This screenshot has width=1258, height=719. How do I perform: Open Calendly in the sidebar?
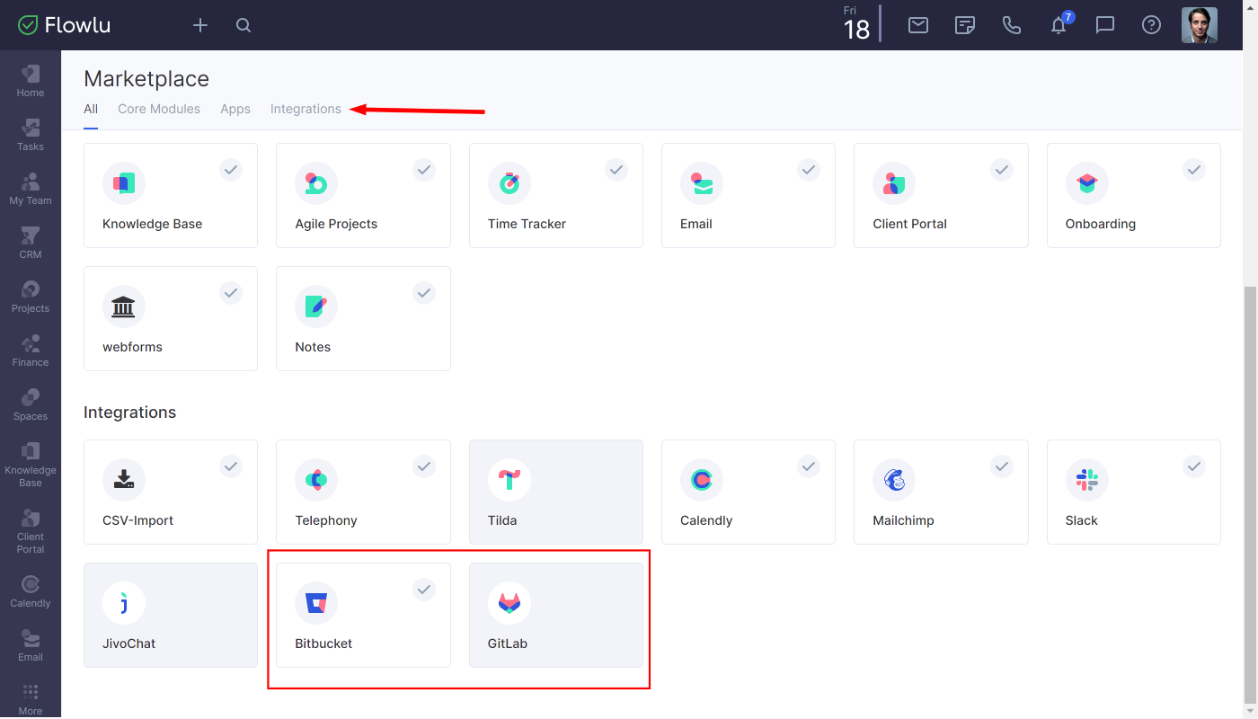pyautogui.click(x=31, y=590)
